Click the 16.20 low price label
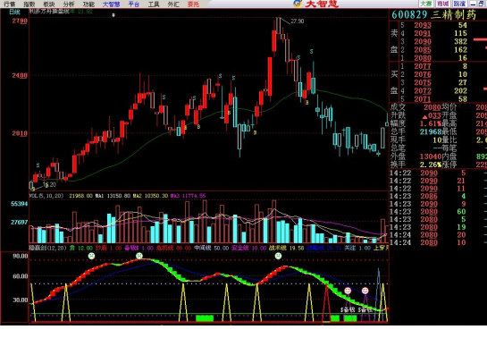 pyautogui.click(x=50, y=184)
